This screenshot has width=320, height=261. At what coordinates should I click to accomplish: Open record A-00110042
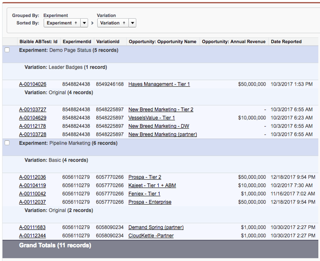pos(33,194)
